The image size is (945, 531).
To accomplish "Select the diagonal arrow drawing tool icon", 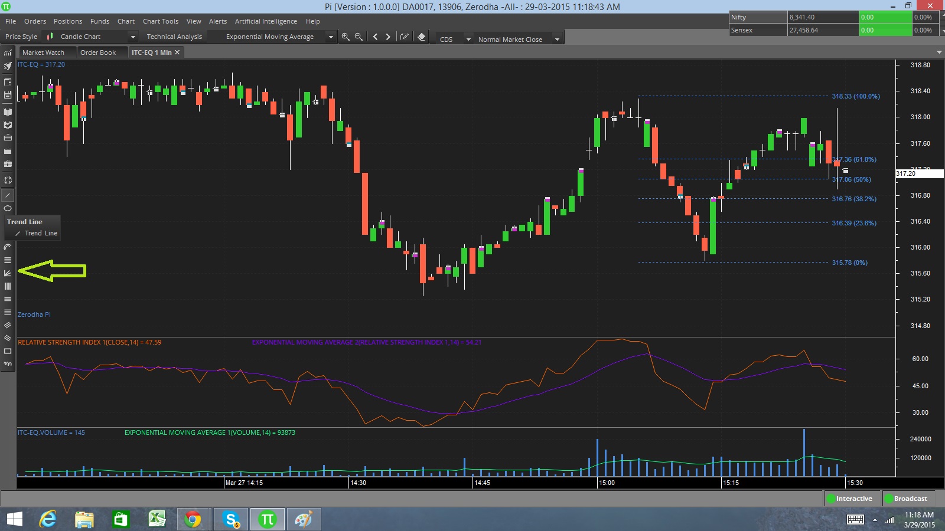I will 8,273.
